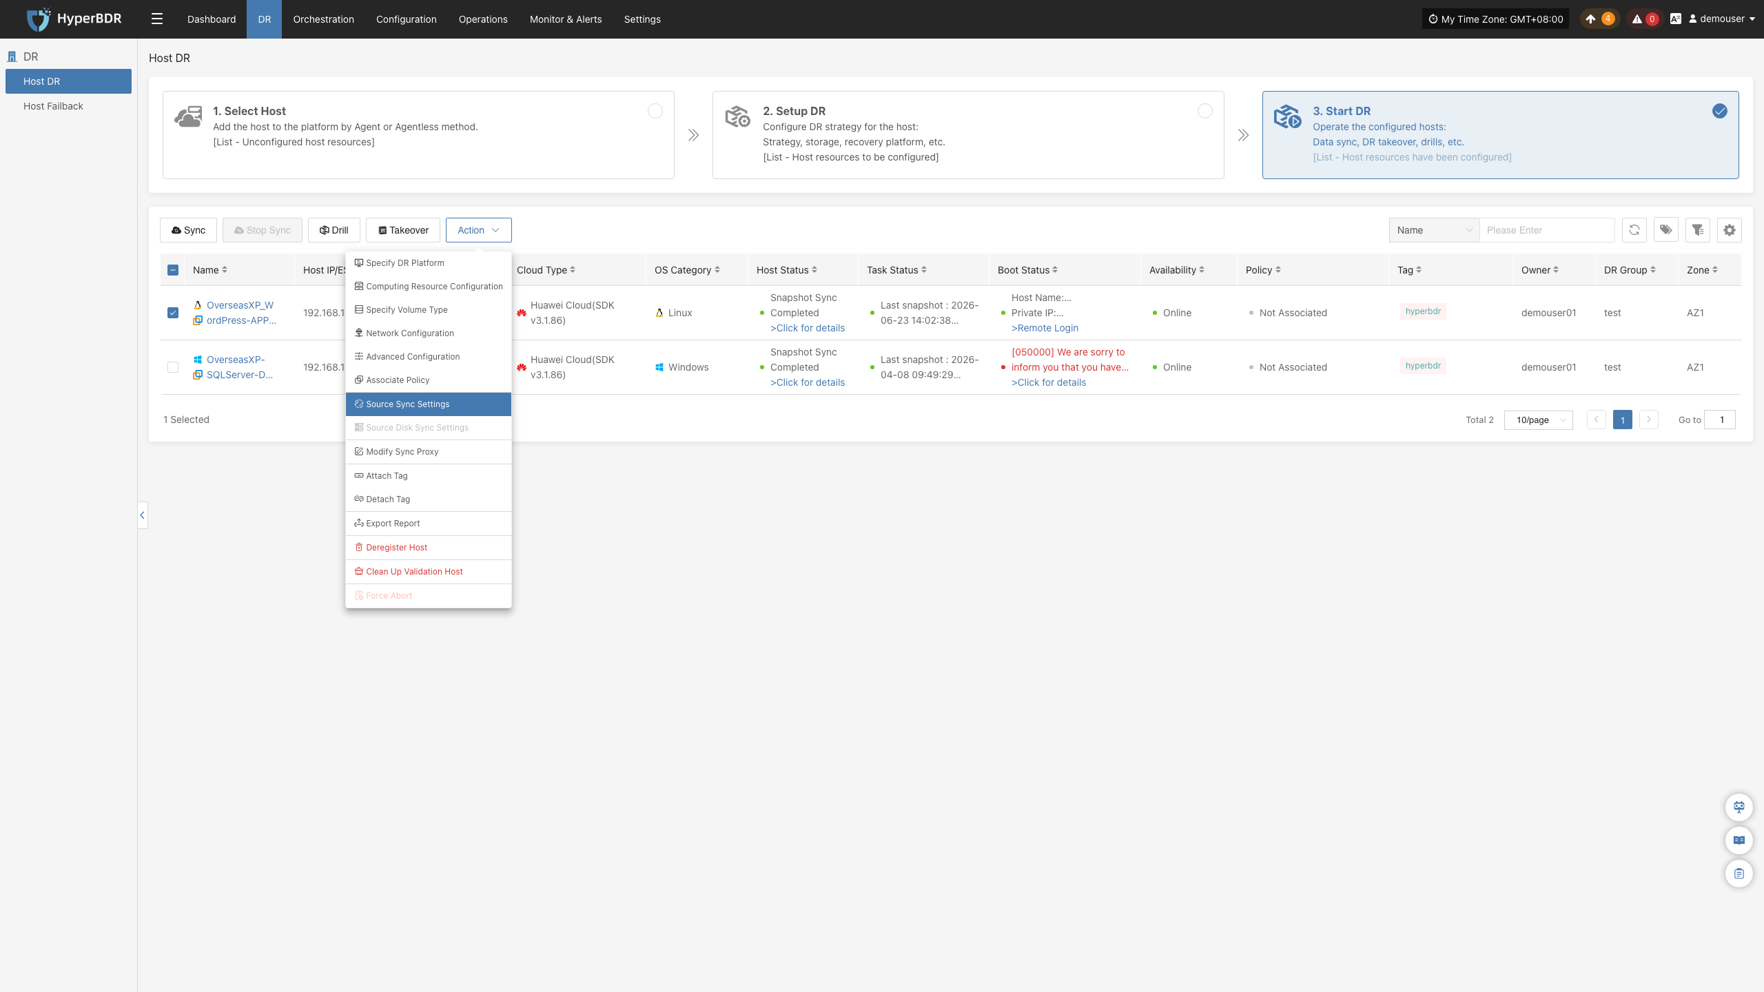
Task: Open Boot Status Click for details link
Action: point(1049,382)
